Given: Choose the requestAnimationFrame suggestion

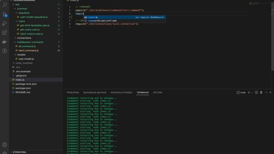Looking at the screenshot, I should (x=125, y=21).
